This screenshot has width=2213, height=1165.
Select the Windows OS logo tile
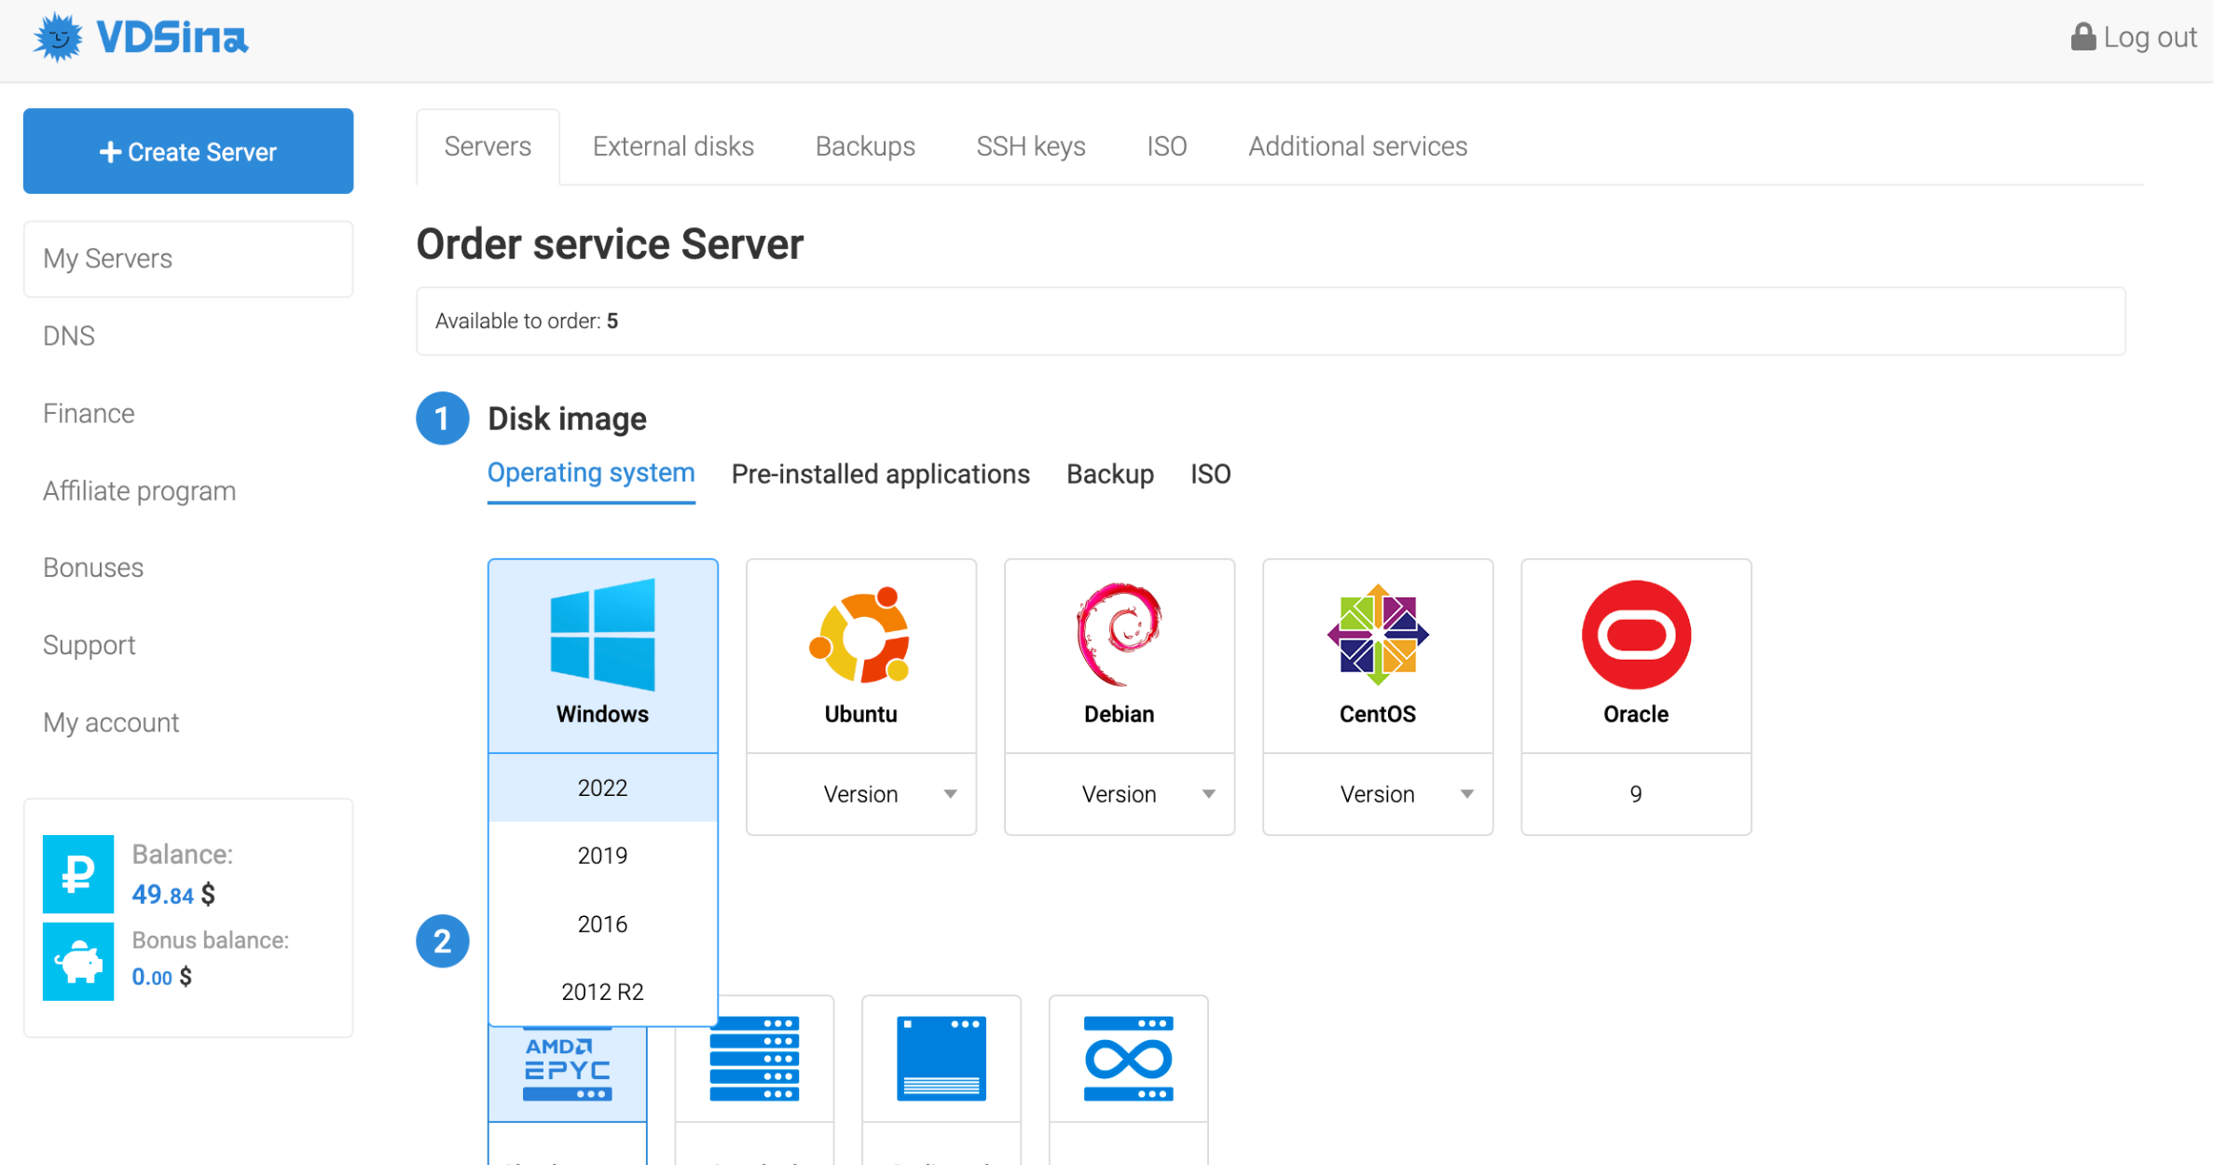tap(602, 635)
